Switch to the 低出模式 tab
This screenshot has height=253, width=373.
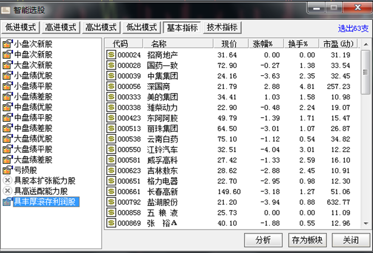click(141, 28)
